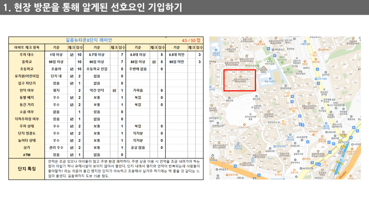Select the 단지 특징 label cell
Screen dimensions: 369x207
tap(27, 169)
